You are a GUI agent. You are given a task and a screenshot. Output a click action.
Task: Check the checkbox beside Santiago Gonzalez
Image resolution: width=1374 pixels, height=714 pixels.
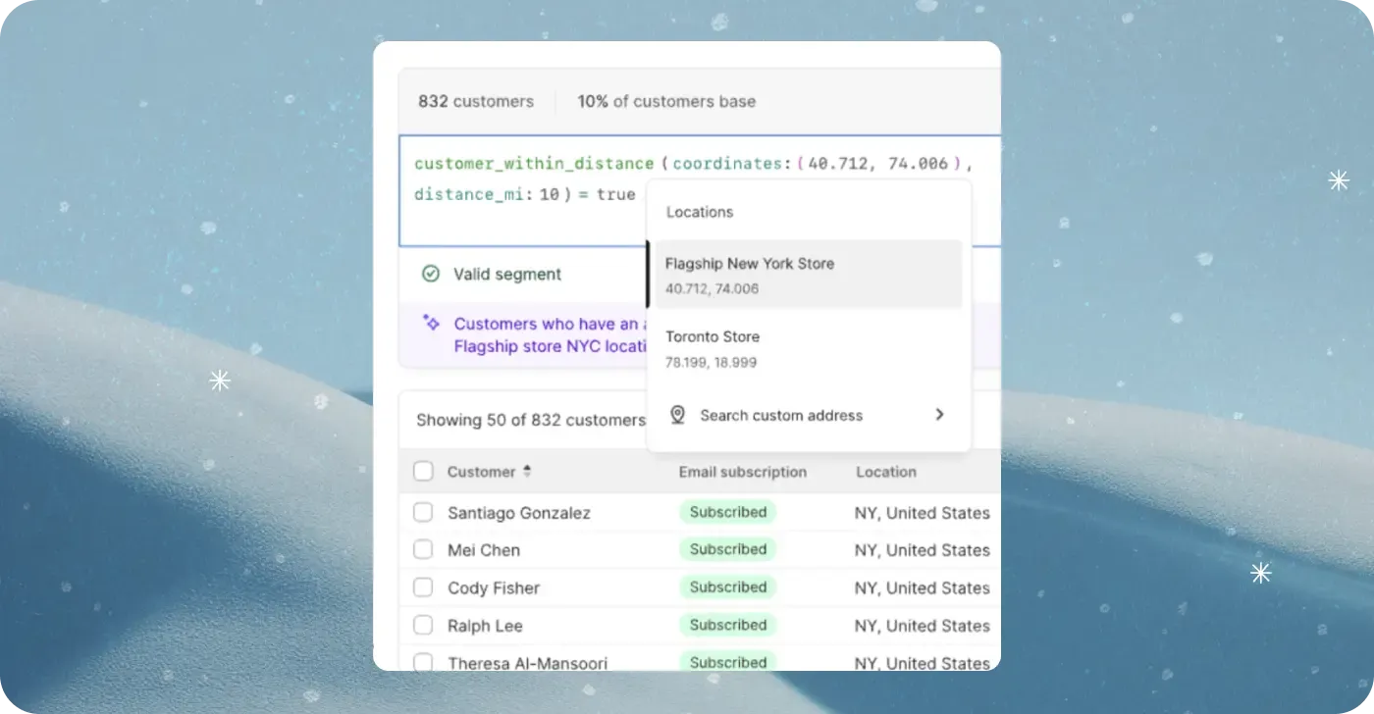(423, 512)
